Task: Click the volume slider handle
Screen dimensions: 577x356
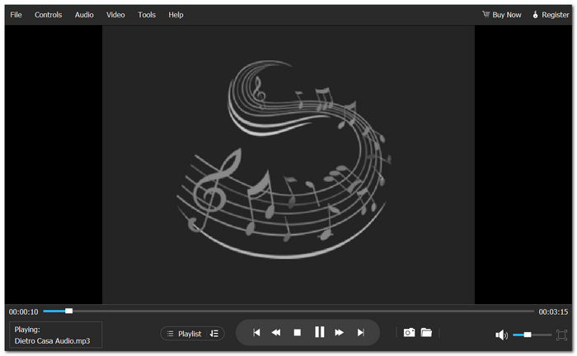Action: (x=528, y=335)
